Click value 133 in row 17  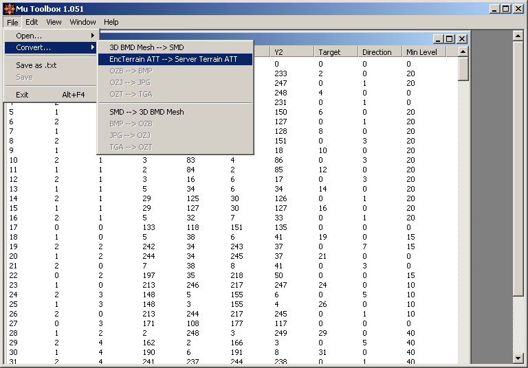tap(148, 227)
